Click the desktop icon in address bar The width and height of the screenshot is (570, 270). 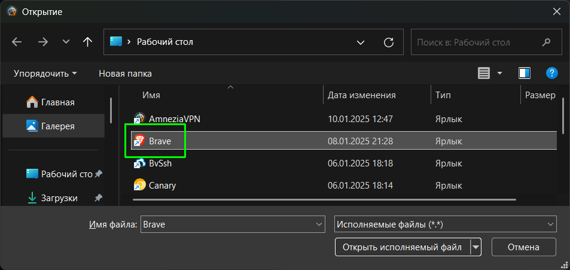[x=116, y=42]
